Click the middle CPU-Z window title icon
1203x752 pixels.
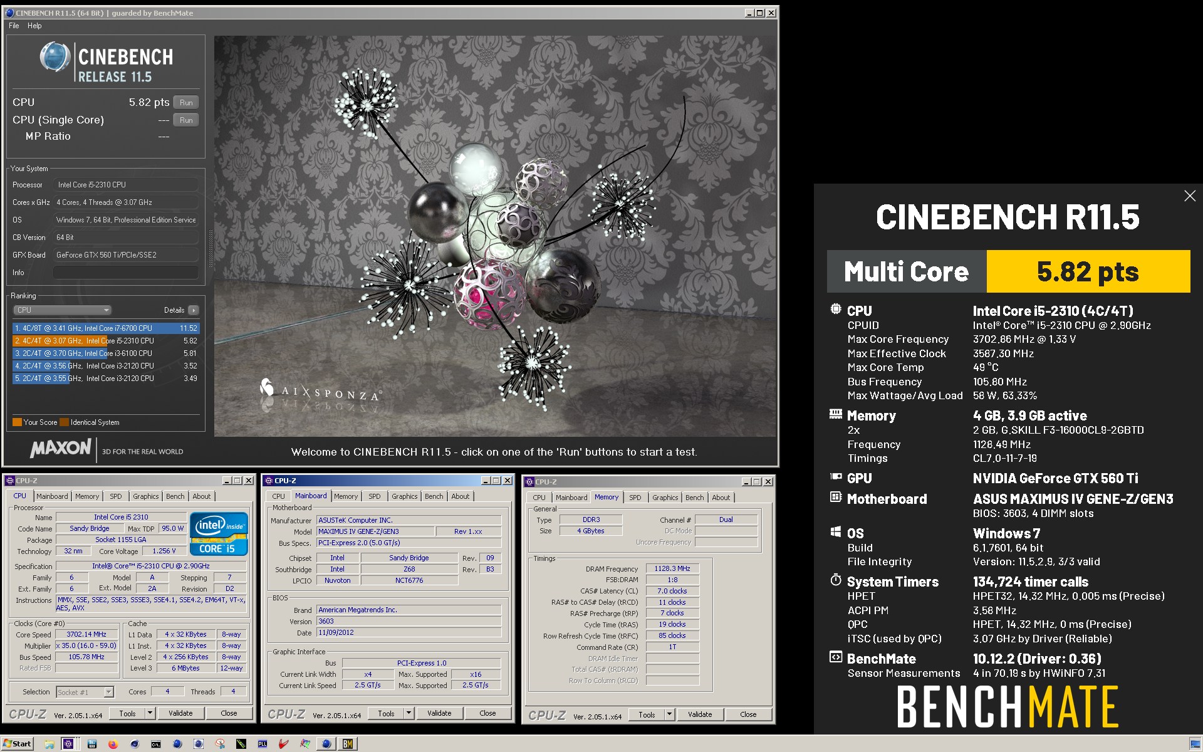(268, 481)
